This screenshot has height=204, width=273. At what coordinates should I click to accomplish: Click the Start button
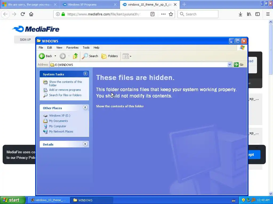point(13,200)
